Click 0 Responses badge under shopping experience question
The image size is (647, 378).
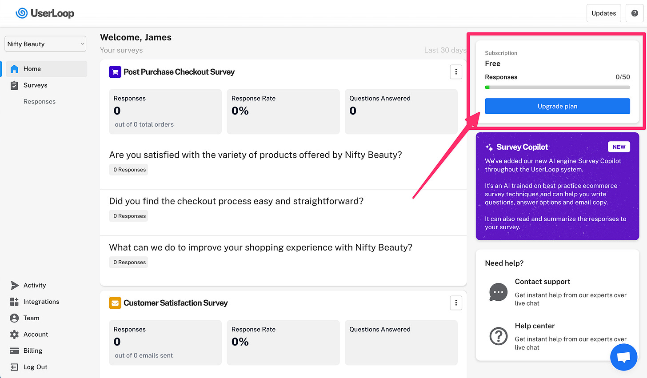pyautogui.click(x=128, y=262)
